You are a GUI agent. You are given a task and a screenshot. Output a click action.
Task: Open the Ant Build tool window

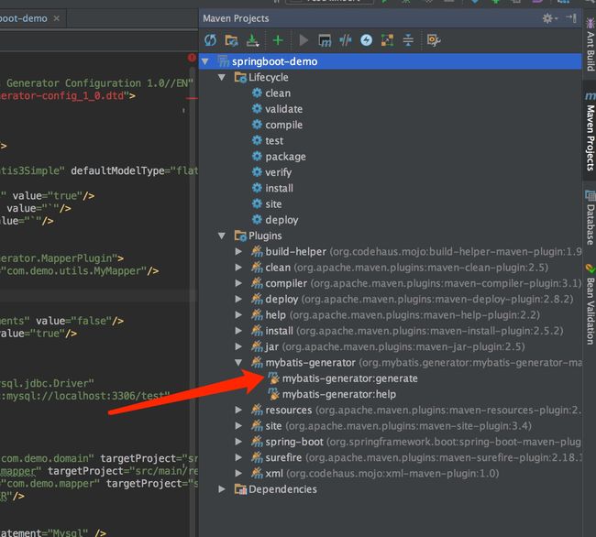(x=590, y=45)
